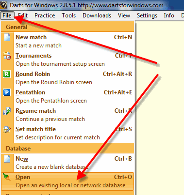Click the Tournaments calendar icon

pyautogui.click(x=7, y=56)
